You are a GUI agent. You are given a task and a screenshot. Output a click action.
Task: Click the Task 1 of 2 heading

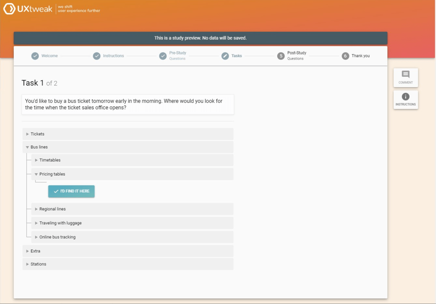click(x=39, y=83)
